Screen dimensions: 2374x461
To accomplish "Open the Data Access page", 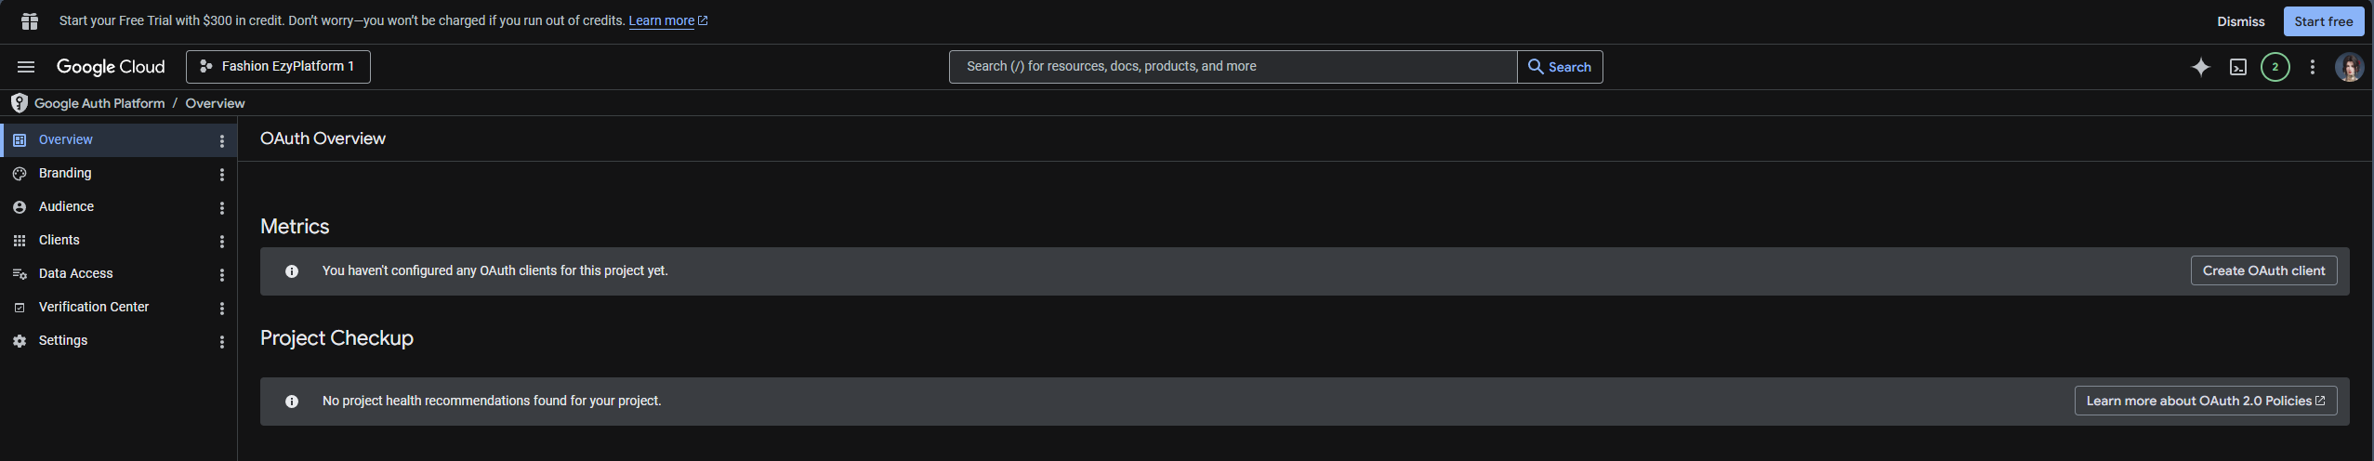I will point(75,273).
